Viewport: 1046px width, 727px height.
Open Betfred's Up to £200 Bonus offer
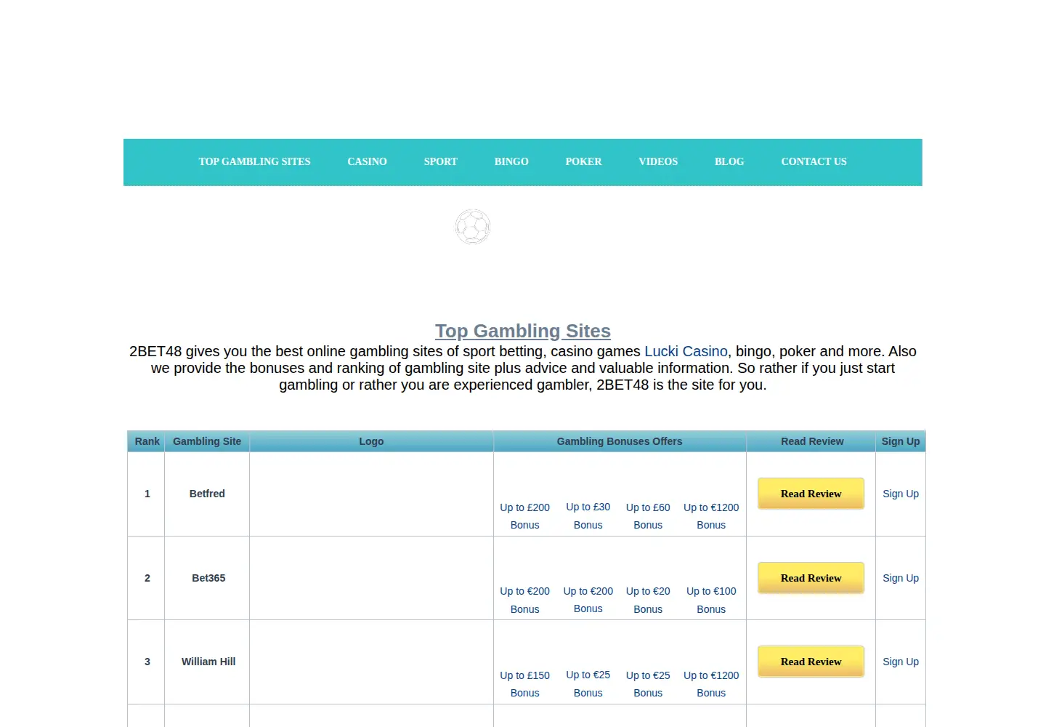(x=524, y=516)
